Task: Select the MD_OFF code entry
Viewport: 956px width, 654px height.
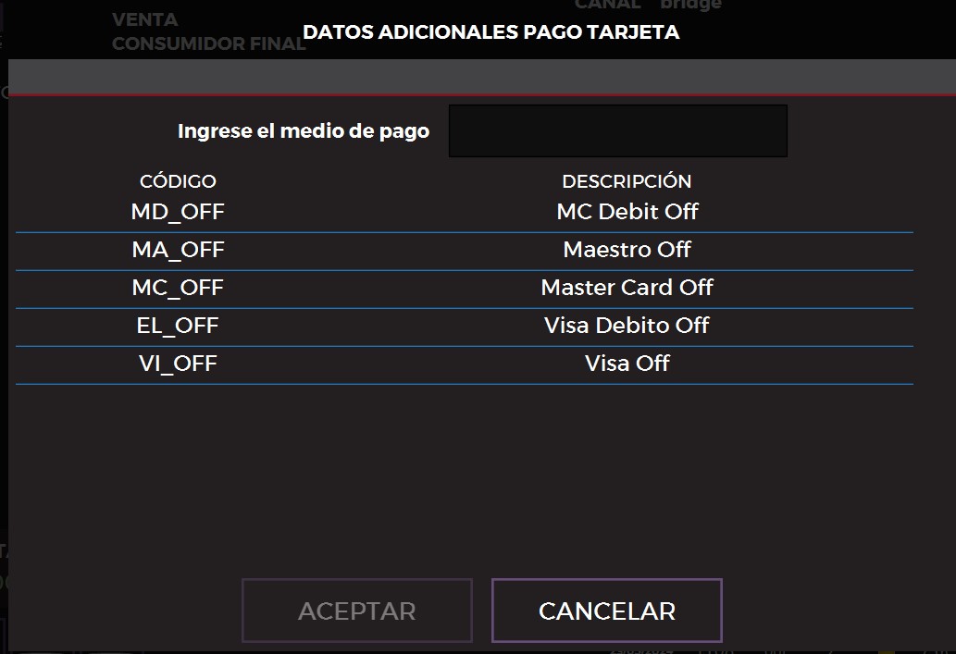Action: click(x=178, y=212)
